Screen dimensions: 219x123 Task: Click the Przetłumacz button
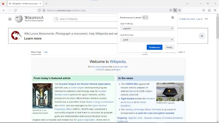tap(155, 47)
